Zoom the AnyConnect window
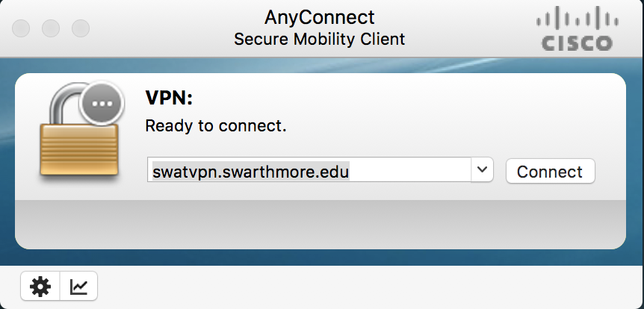The image size is (644, 309). click(81, 28)
